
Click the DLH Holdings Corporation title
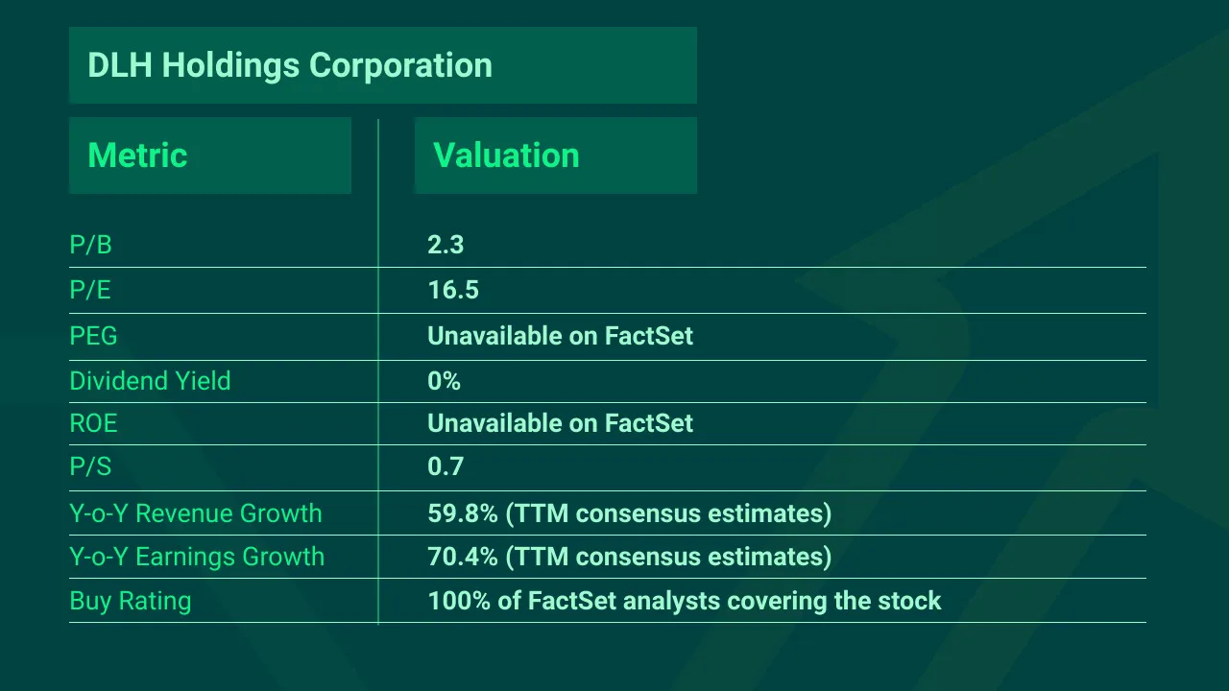tap(290, 65)
